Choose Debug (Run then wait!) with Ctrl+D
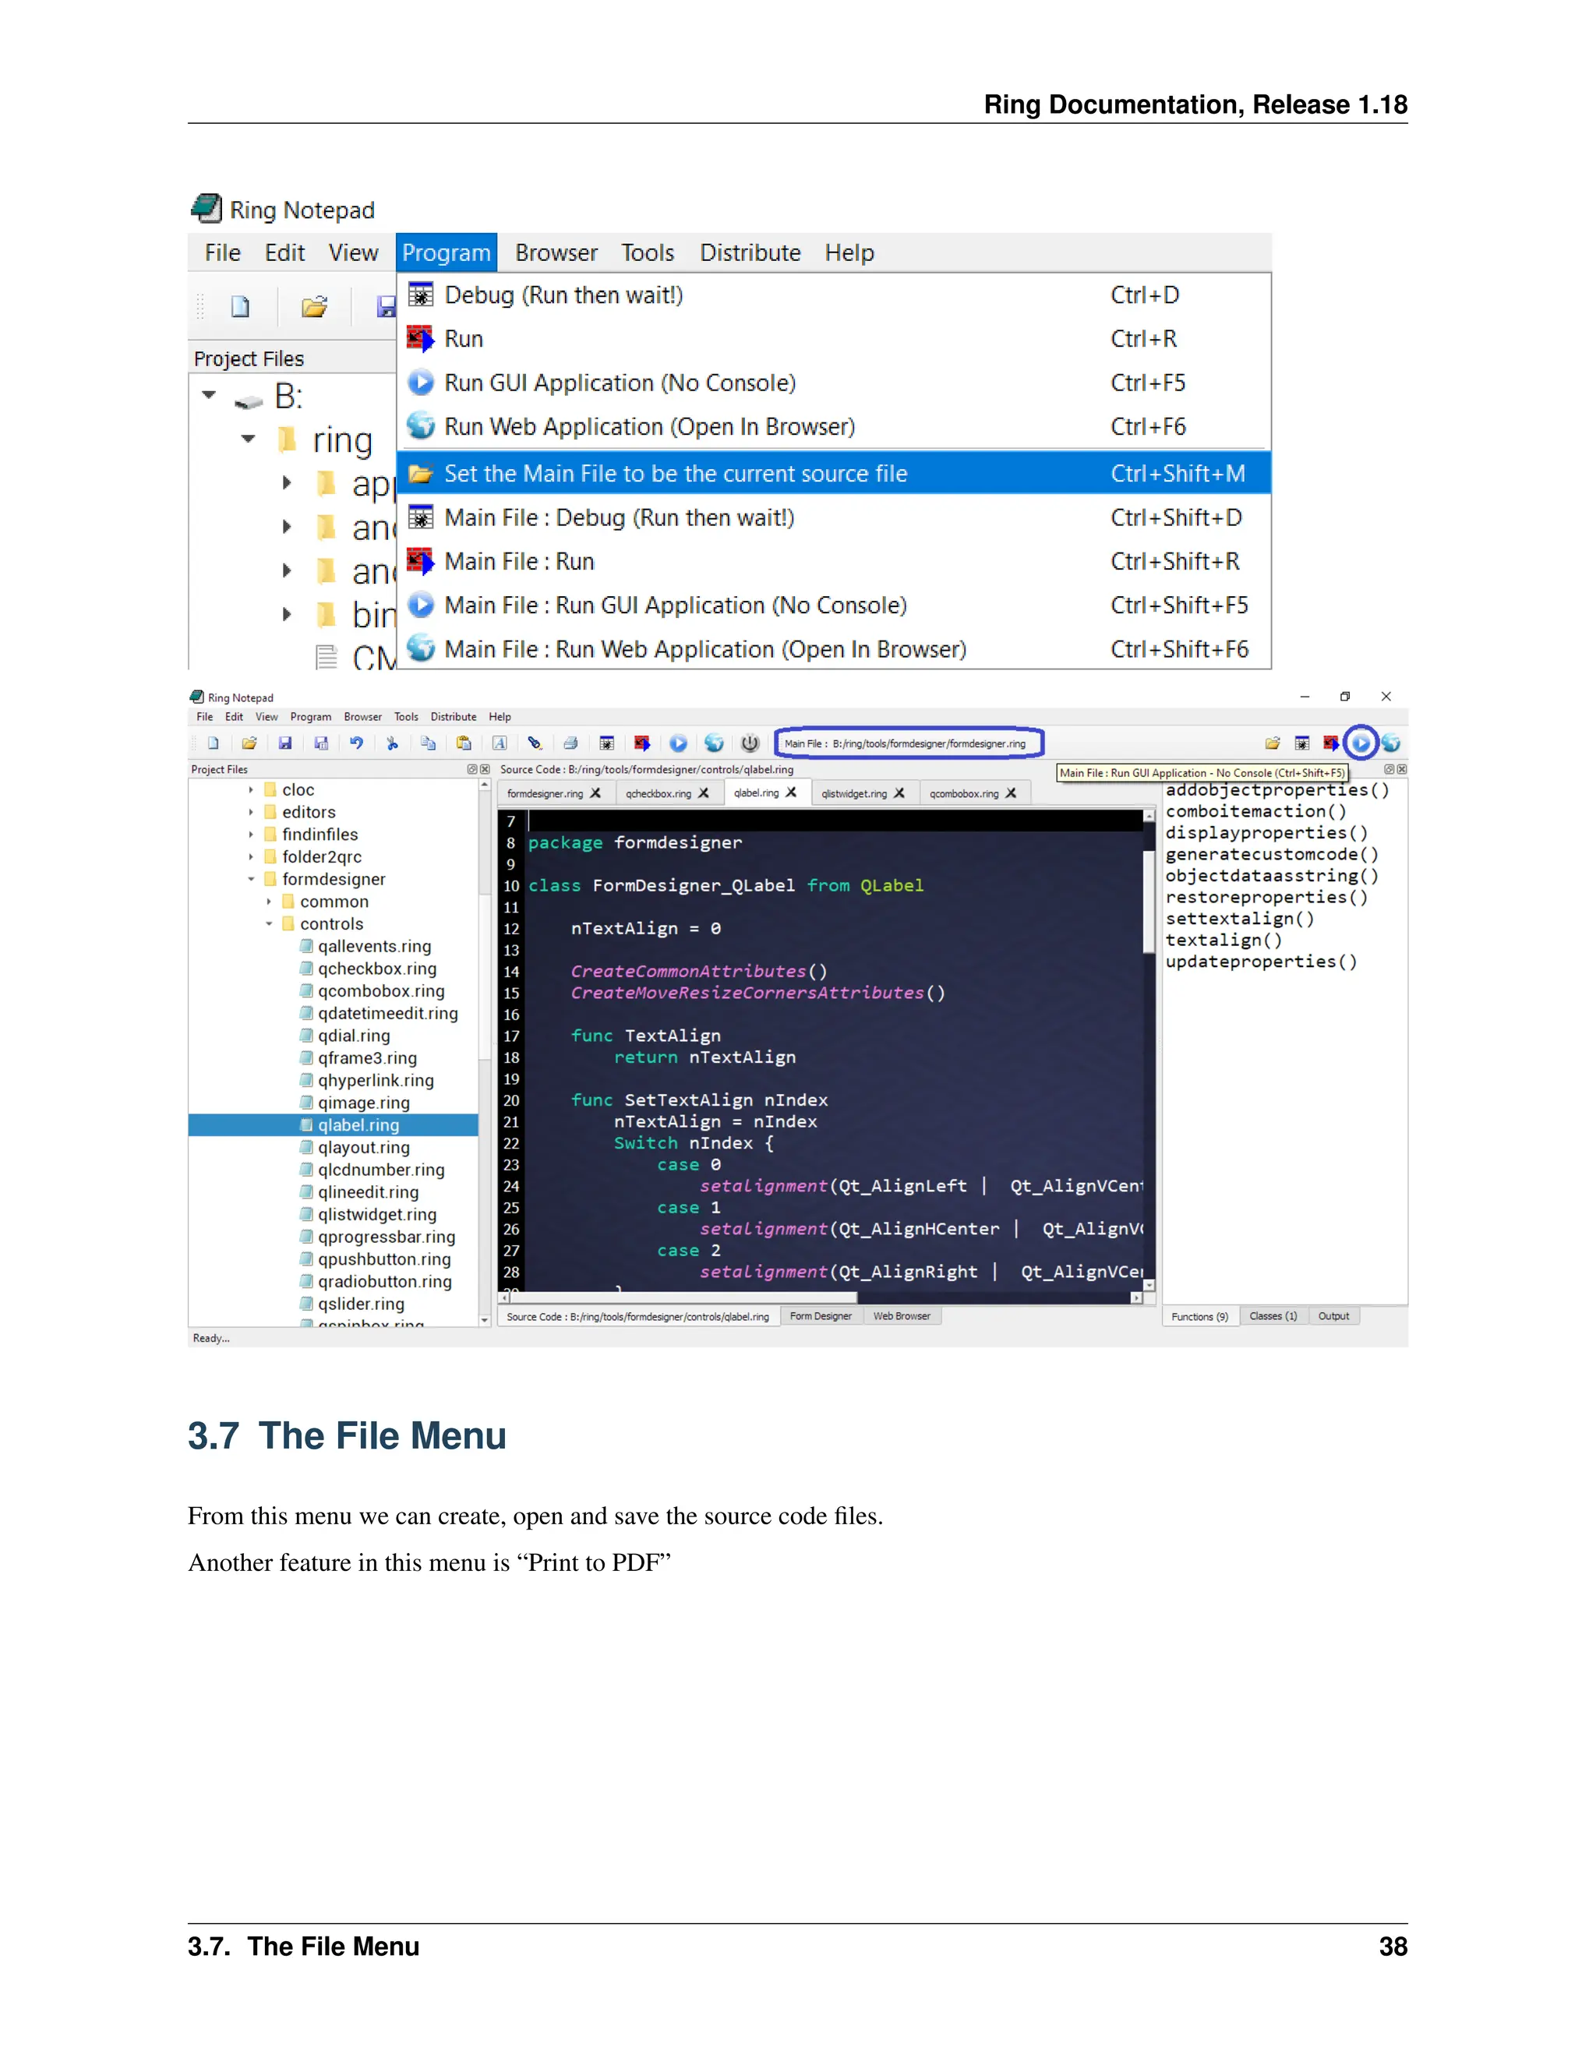Viewport: 1596px width, 2065px height. point(834,295)
